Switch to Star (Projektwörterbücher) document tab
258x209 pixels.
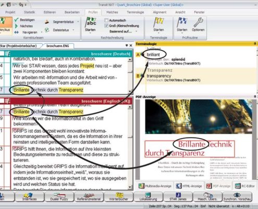point(19,46)
